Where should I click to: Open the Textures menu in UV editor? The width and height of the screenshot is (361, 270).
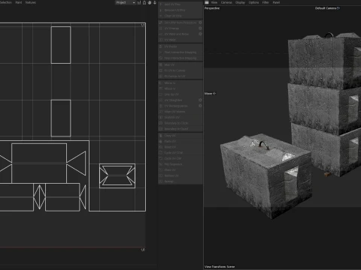pyautogui.click(x=31, y=2)
